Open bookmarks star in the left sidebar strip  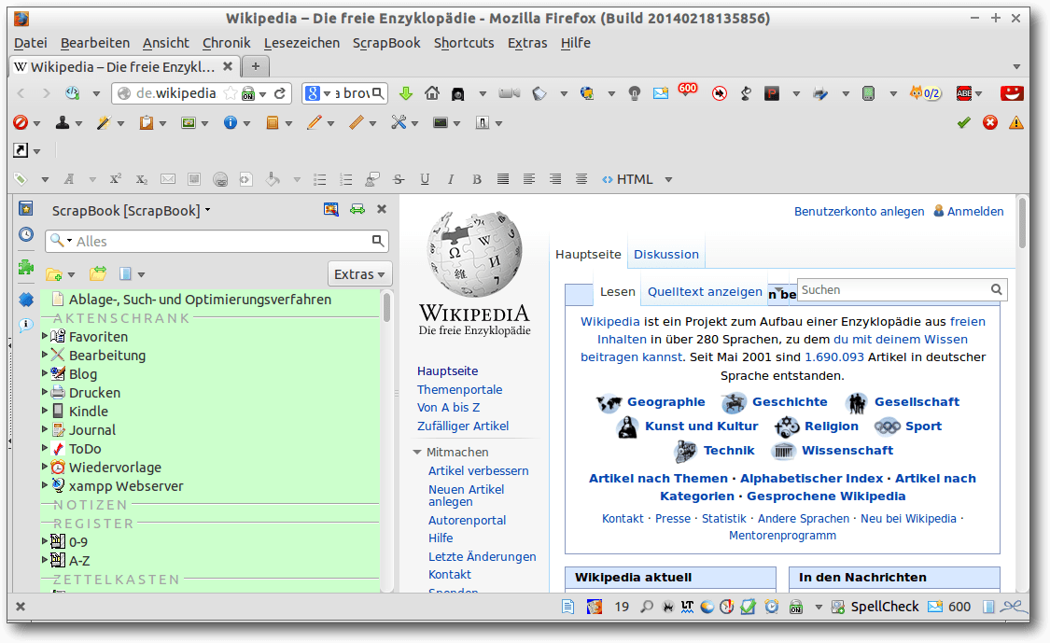(x=25, y=209)
